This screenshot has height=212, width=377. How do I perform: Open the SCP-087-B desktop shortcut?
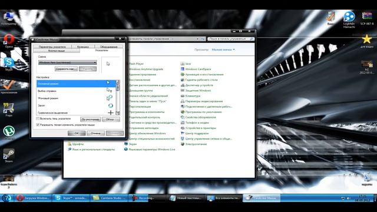[x=367, y=18]
